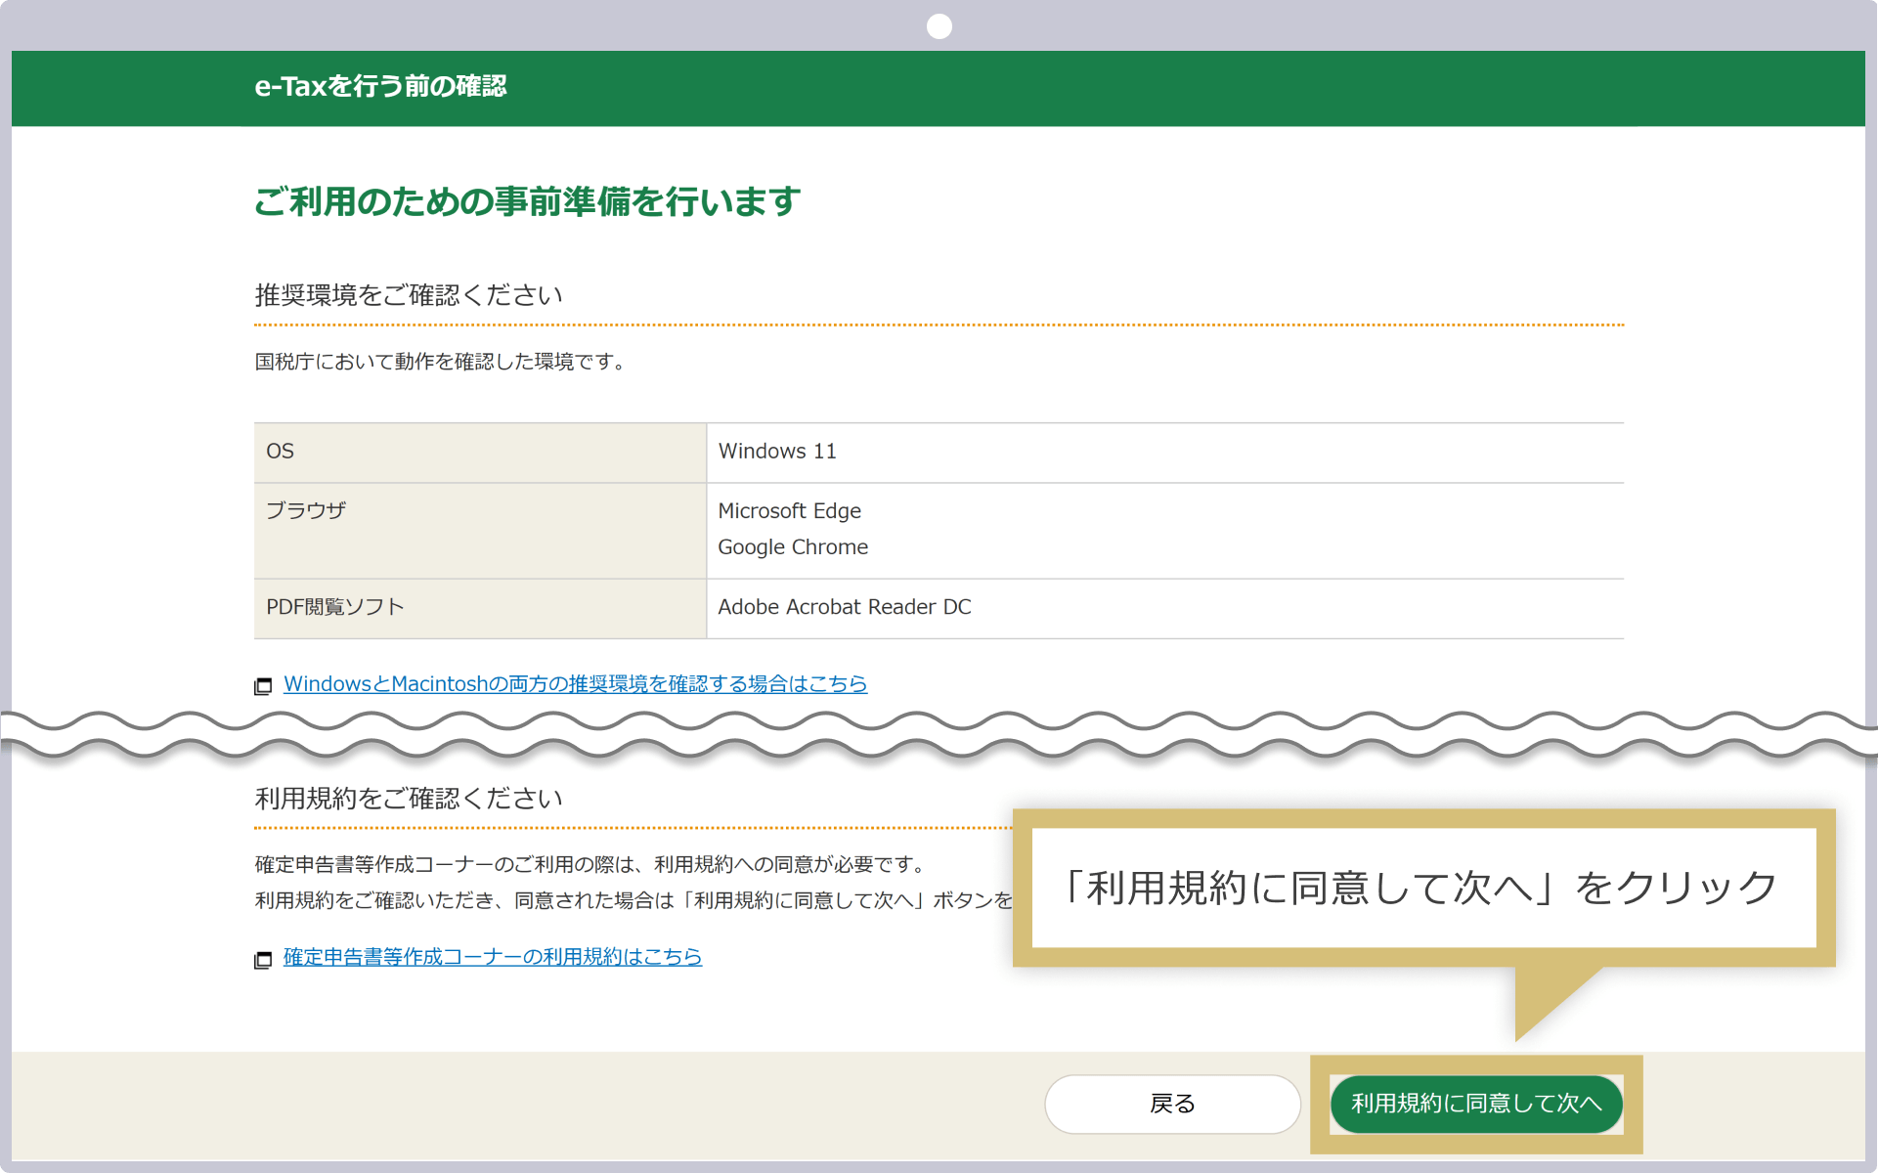Click the ブラウザ row header
The image size is (1879, 1173).
[x=479, y=530]
